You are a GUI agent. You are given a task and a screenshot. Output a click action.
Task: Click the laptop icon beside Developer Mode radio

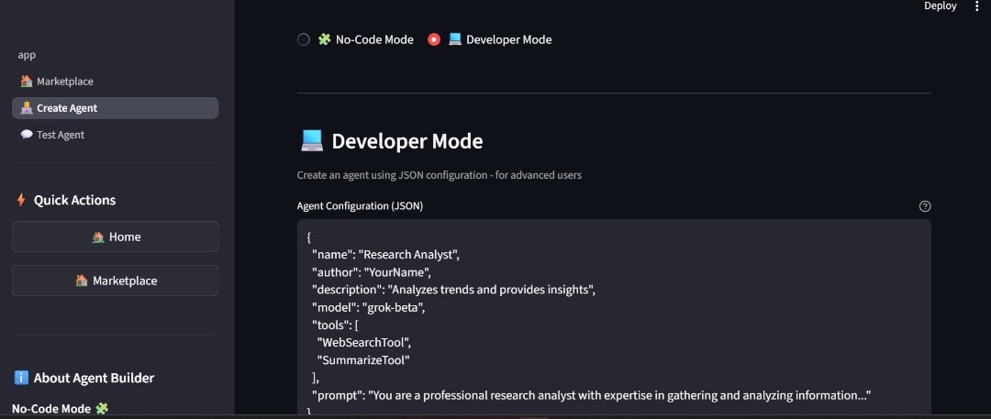coord(455,39)
